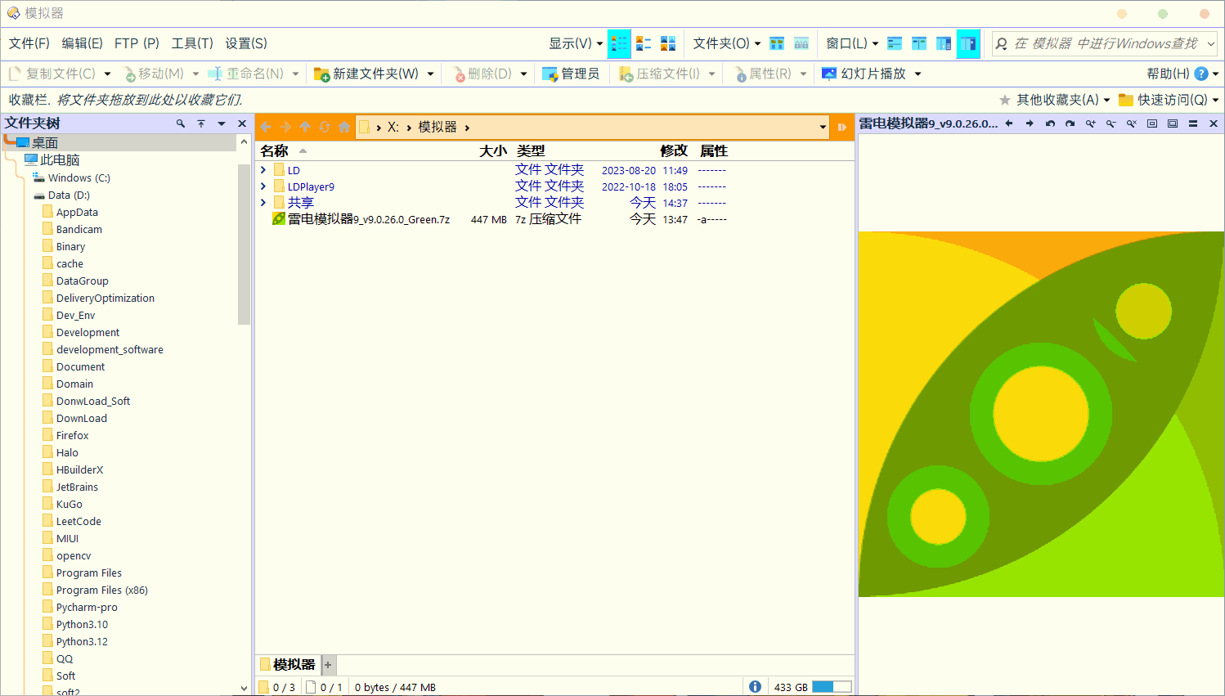Click the search magnifier icon in search box
1225x696 pixels.
pyautogui.click(x=1002, y=43)
